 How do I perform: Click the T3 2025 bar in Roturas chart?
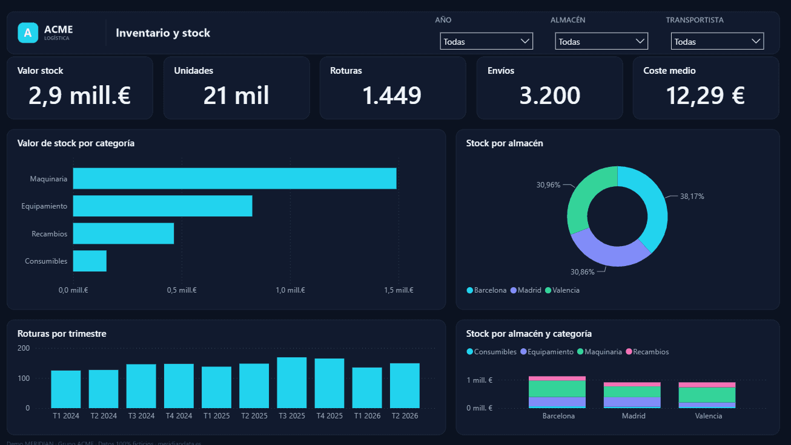[292, 383]
